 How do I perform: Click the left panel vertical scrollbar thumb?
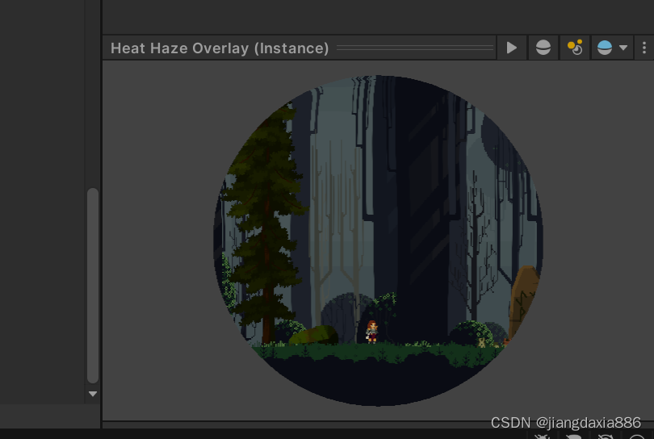pyautogui.click(x=93, y=286)
